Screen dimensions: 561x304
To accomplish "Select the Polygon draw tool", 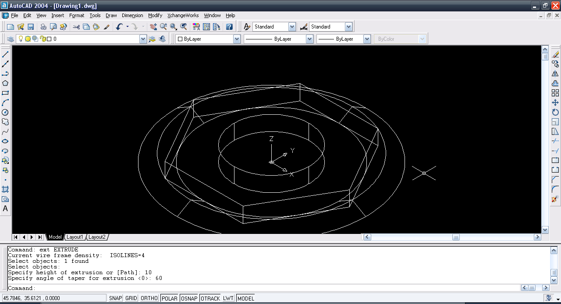I will click(x=5, y=83).
